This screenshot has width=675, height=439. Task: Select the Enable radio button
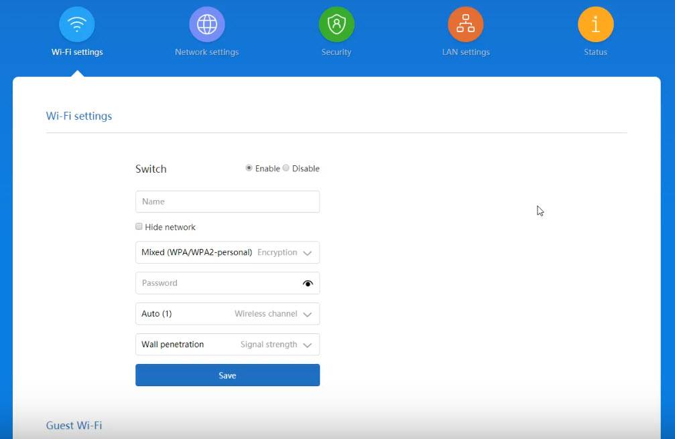[249, 168]
